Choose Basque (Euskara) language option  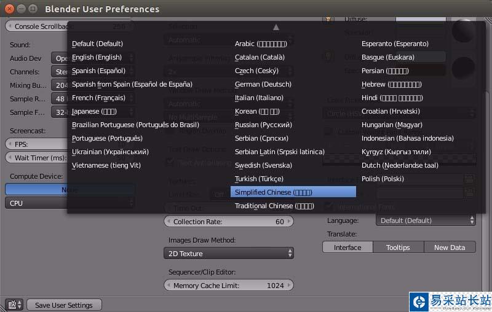(x=388, y=57)
